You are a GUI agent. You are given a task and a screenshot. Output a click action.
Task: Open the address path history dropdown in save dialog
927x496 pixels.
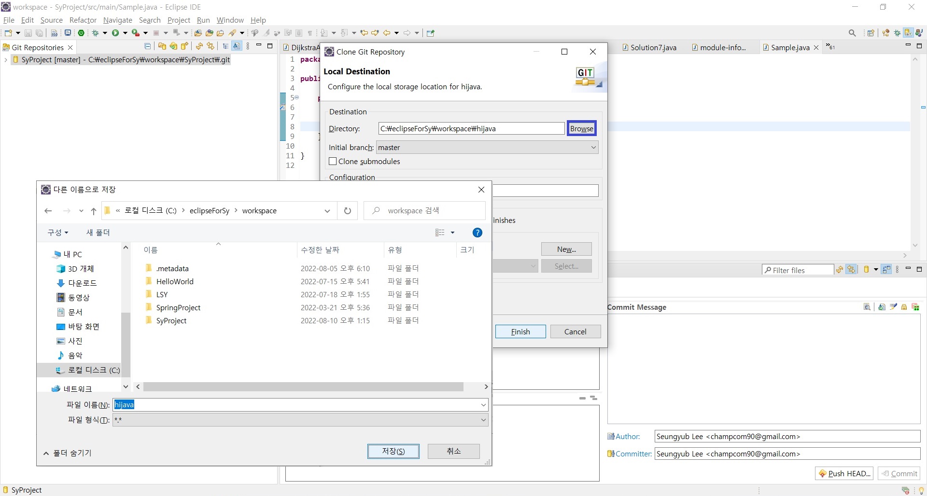(x=327, y=211)
